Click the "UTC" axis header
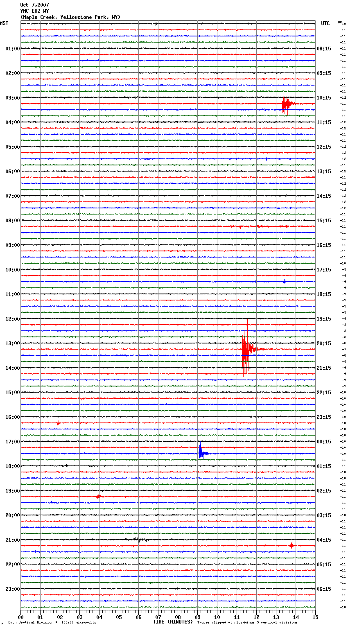The image size is (348, 628). pyautogui.click(x=325, y=23)
